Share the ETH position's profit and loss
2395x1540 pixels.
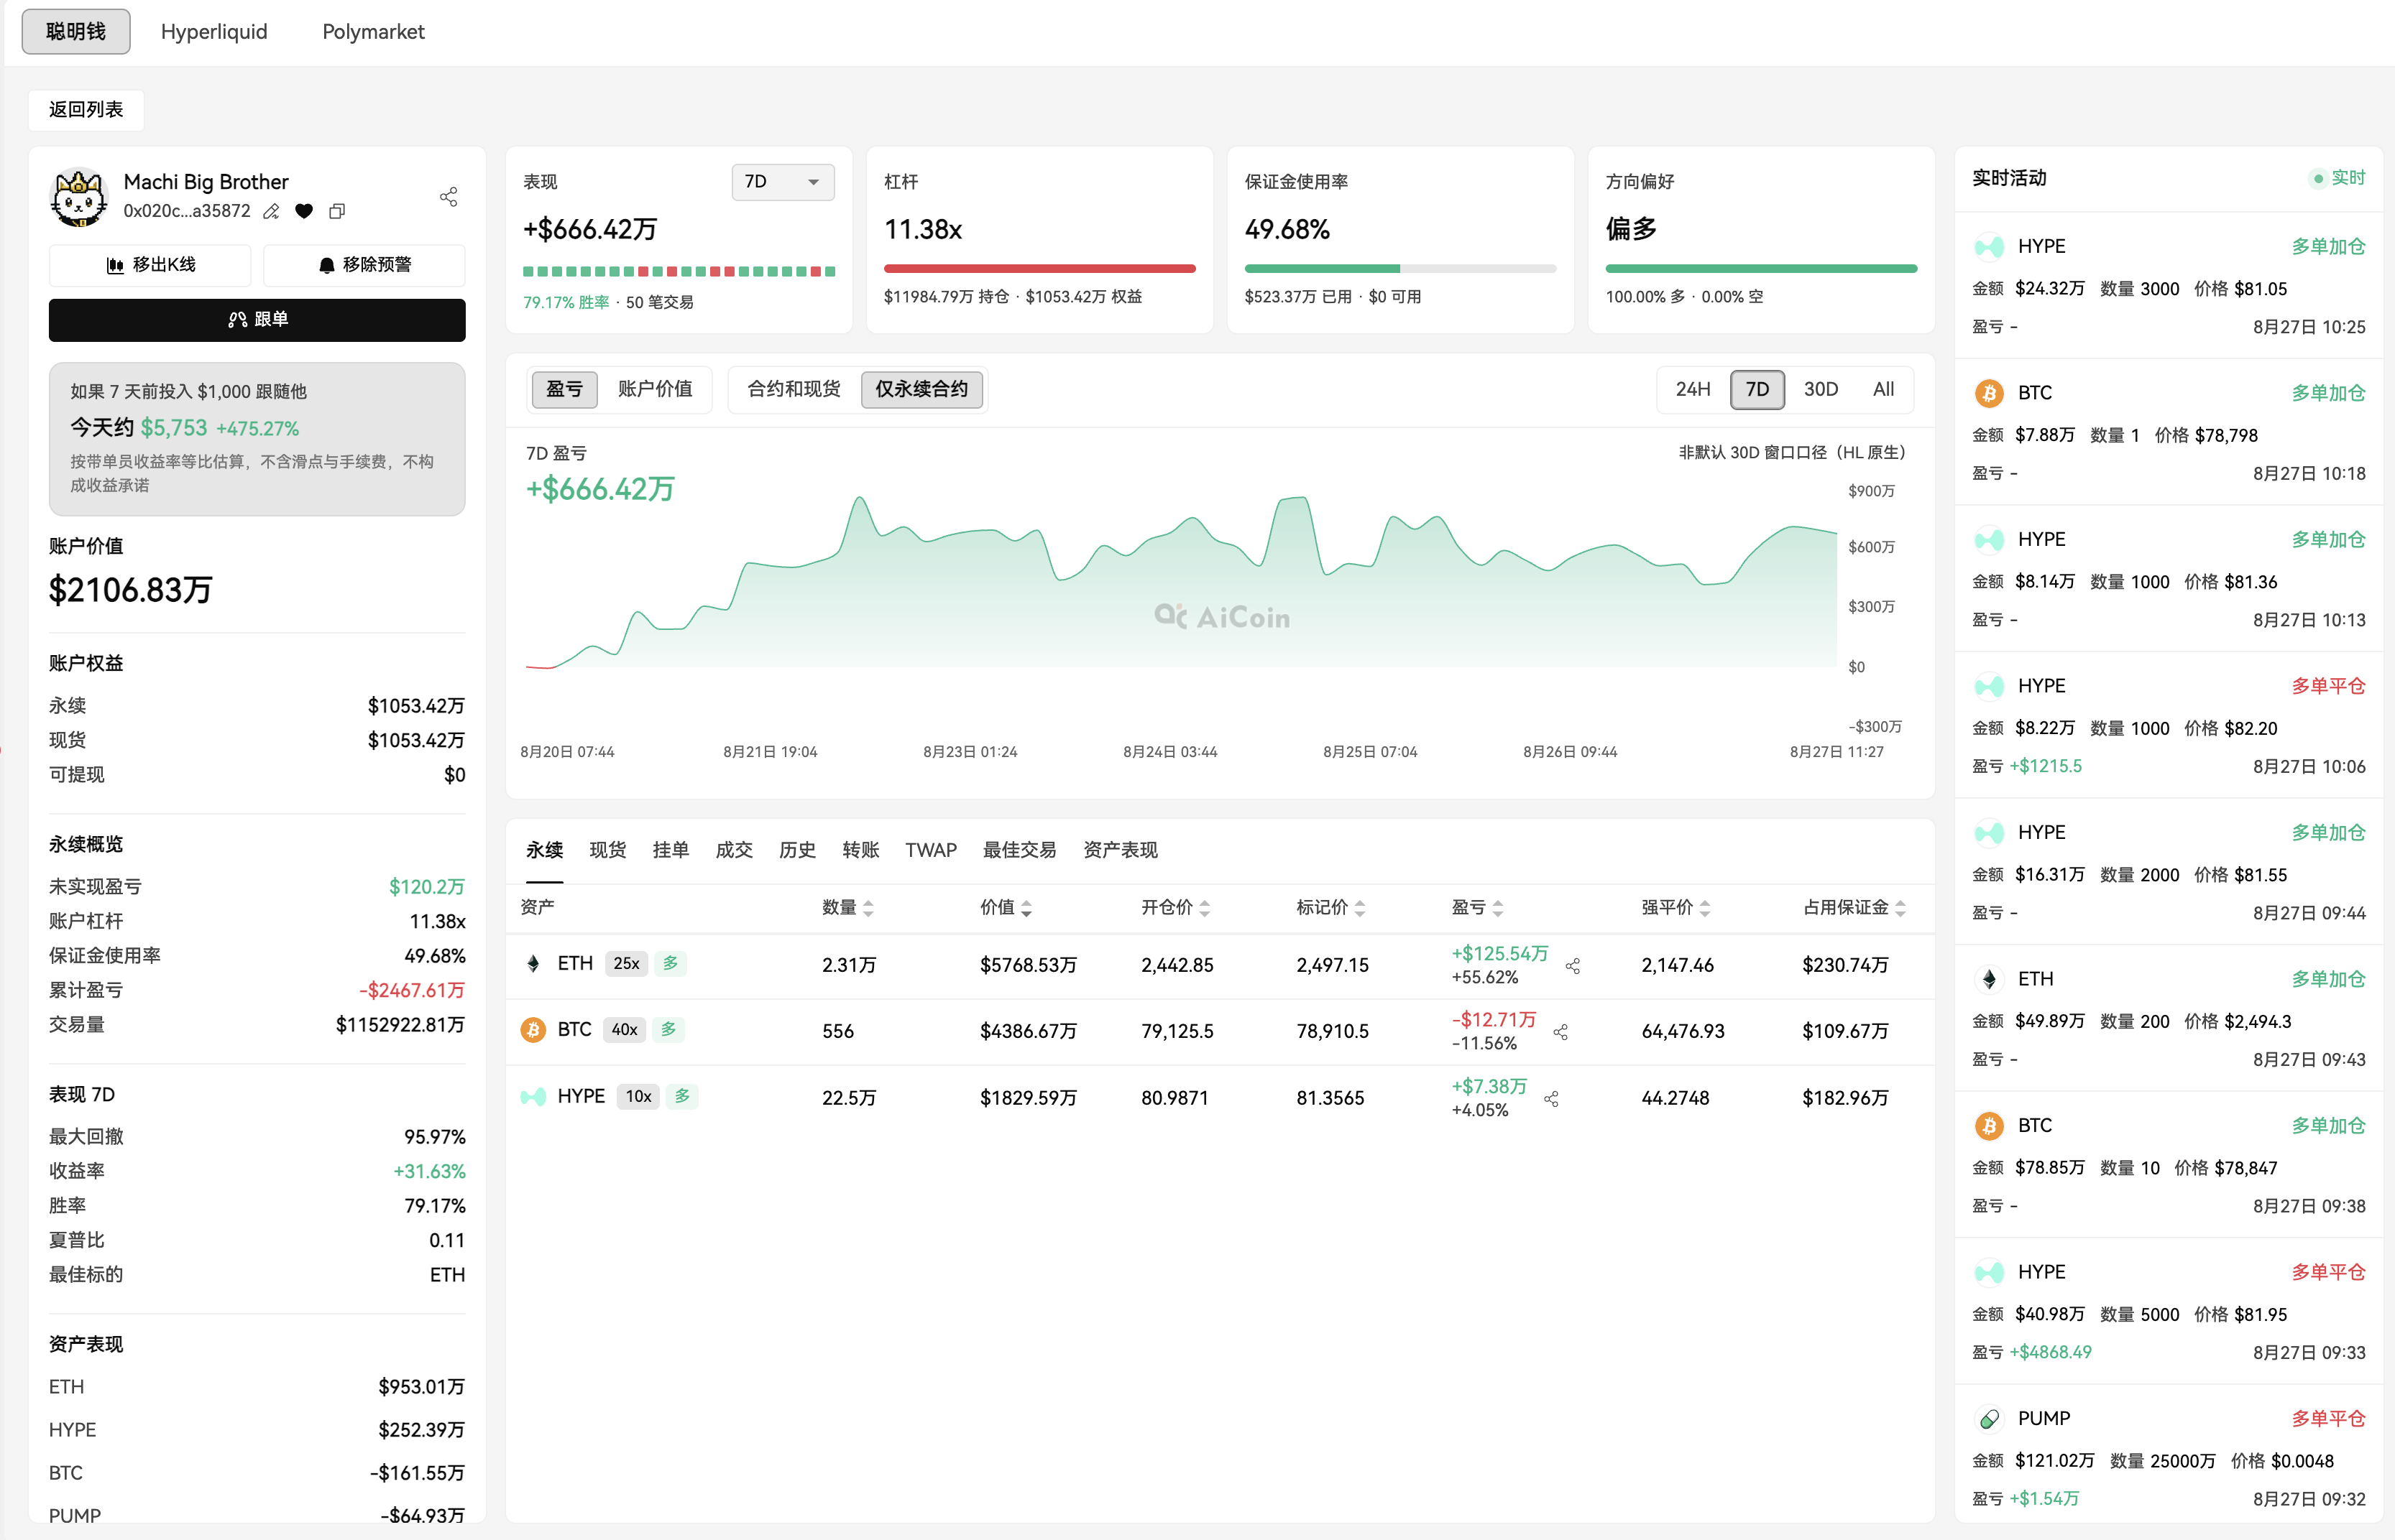coord(1573,966)
